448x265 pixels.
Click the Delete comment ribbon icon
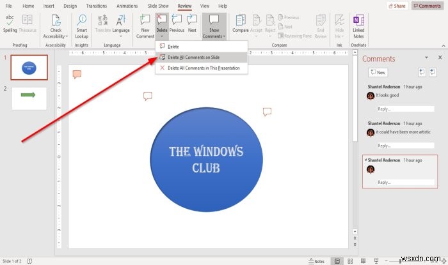[x=162, y=20]
